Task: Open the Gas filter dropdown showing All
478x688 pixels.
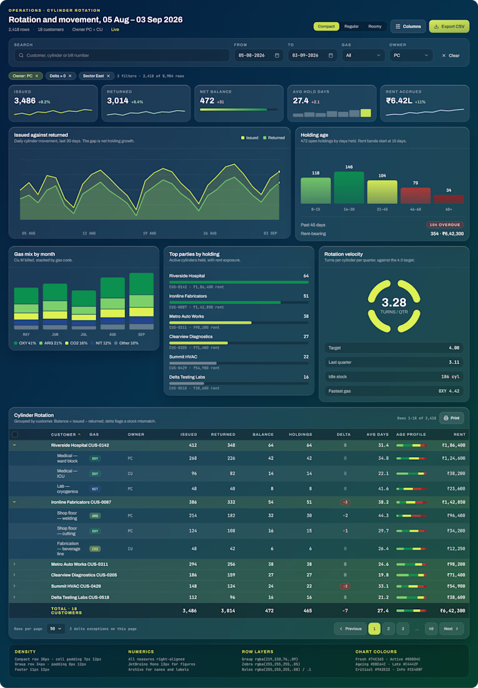Action: point(363,55)
